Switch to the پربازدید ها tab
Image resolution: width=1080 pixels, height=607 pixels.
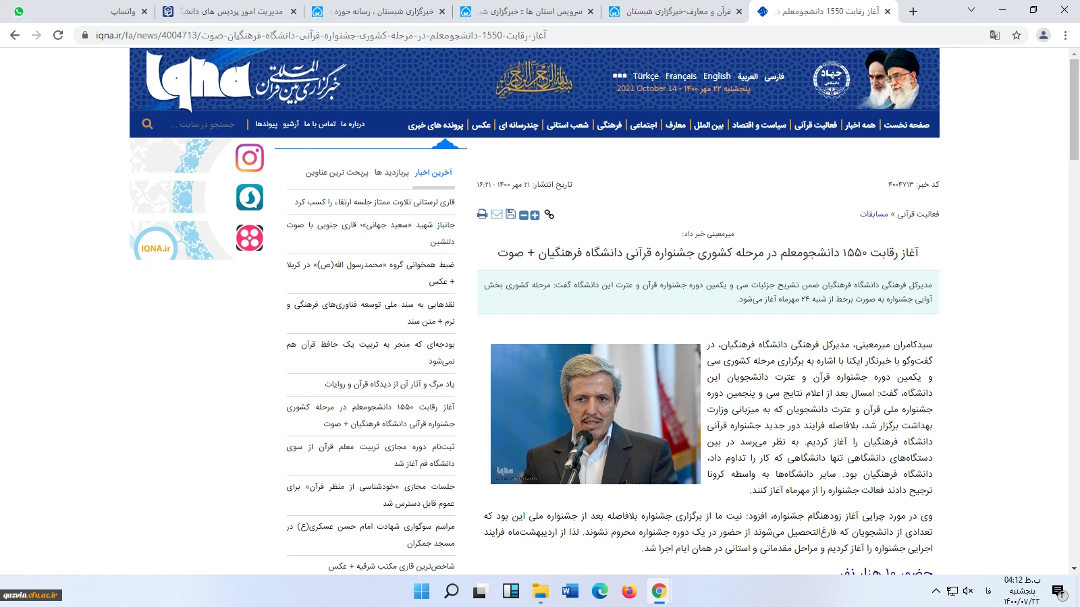tap(391, 173)
